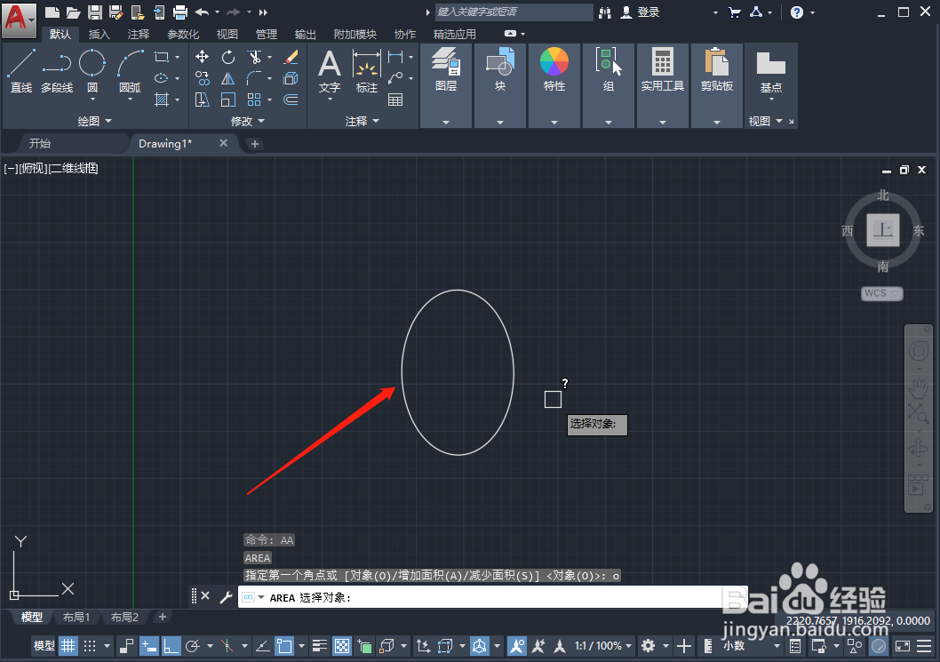Viewport: 940px width, 662px height.
Task: Open the Parametric (参数化) ribbon tab
Action: pyautogui.click(x=183, y=34)
